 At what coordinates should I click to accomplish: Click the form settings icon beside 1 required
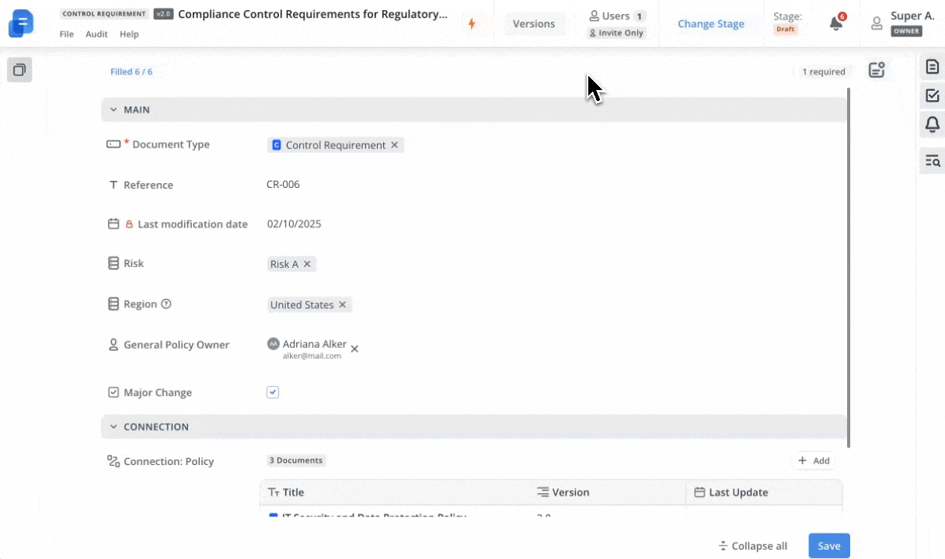click(x=877, y=71)
